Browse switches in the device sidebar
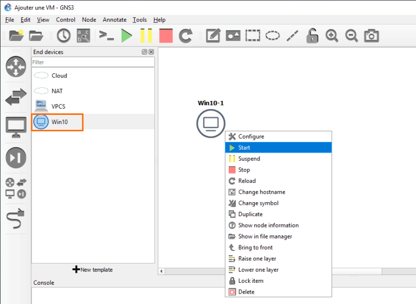 [16, 98]
